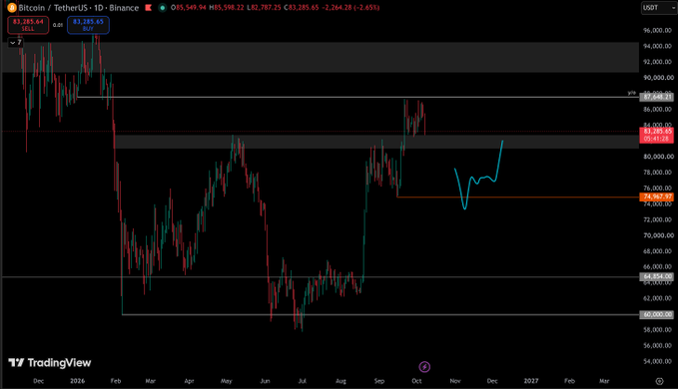Open chart settings gear icon
The height and width of the screenshot is (389, 678).
659,381
